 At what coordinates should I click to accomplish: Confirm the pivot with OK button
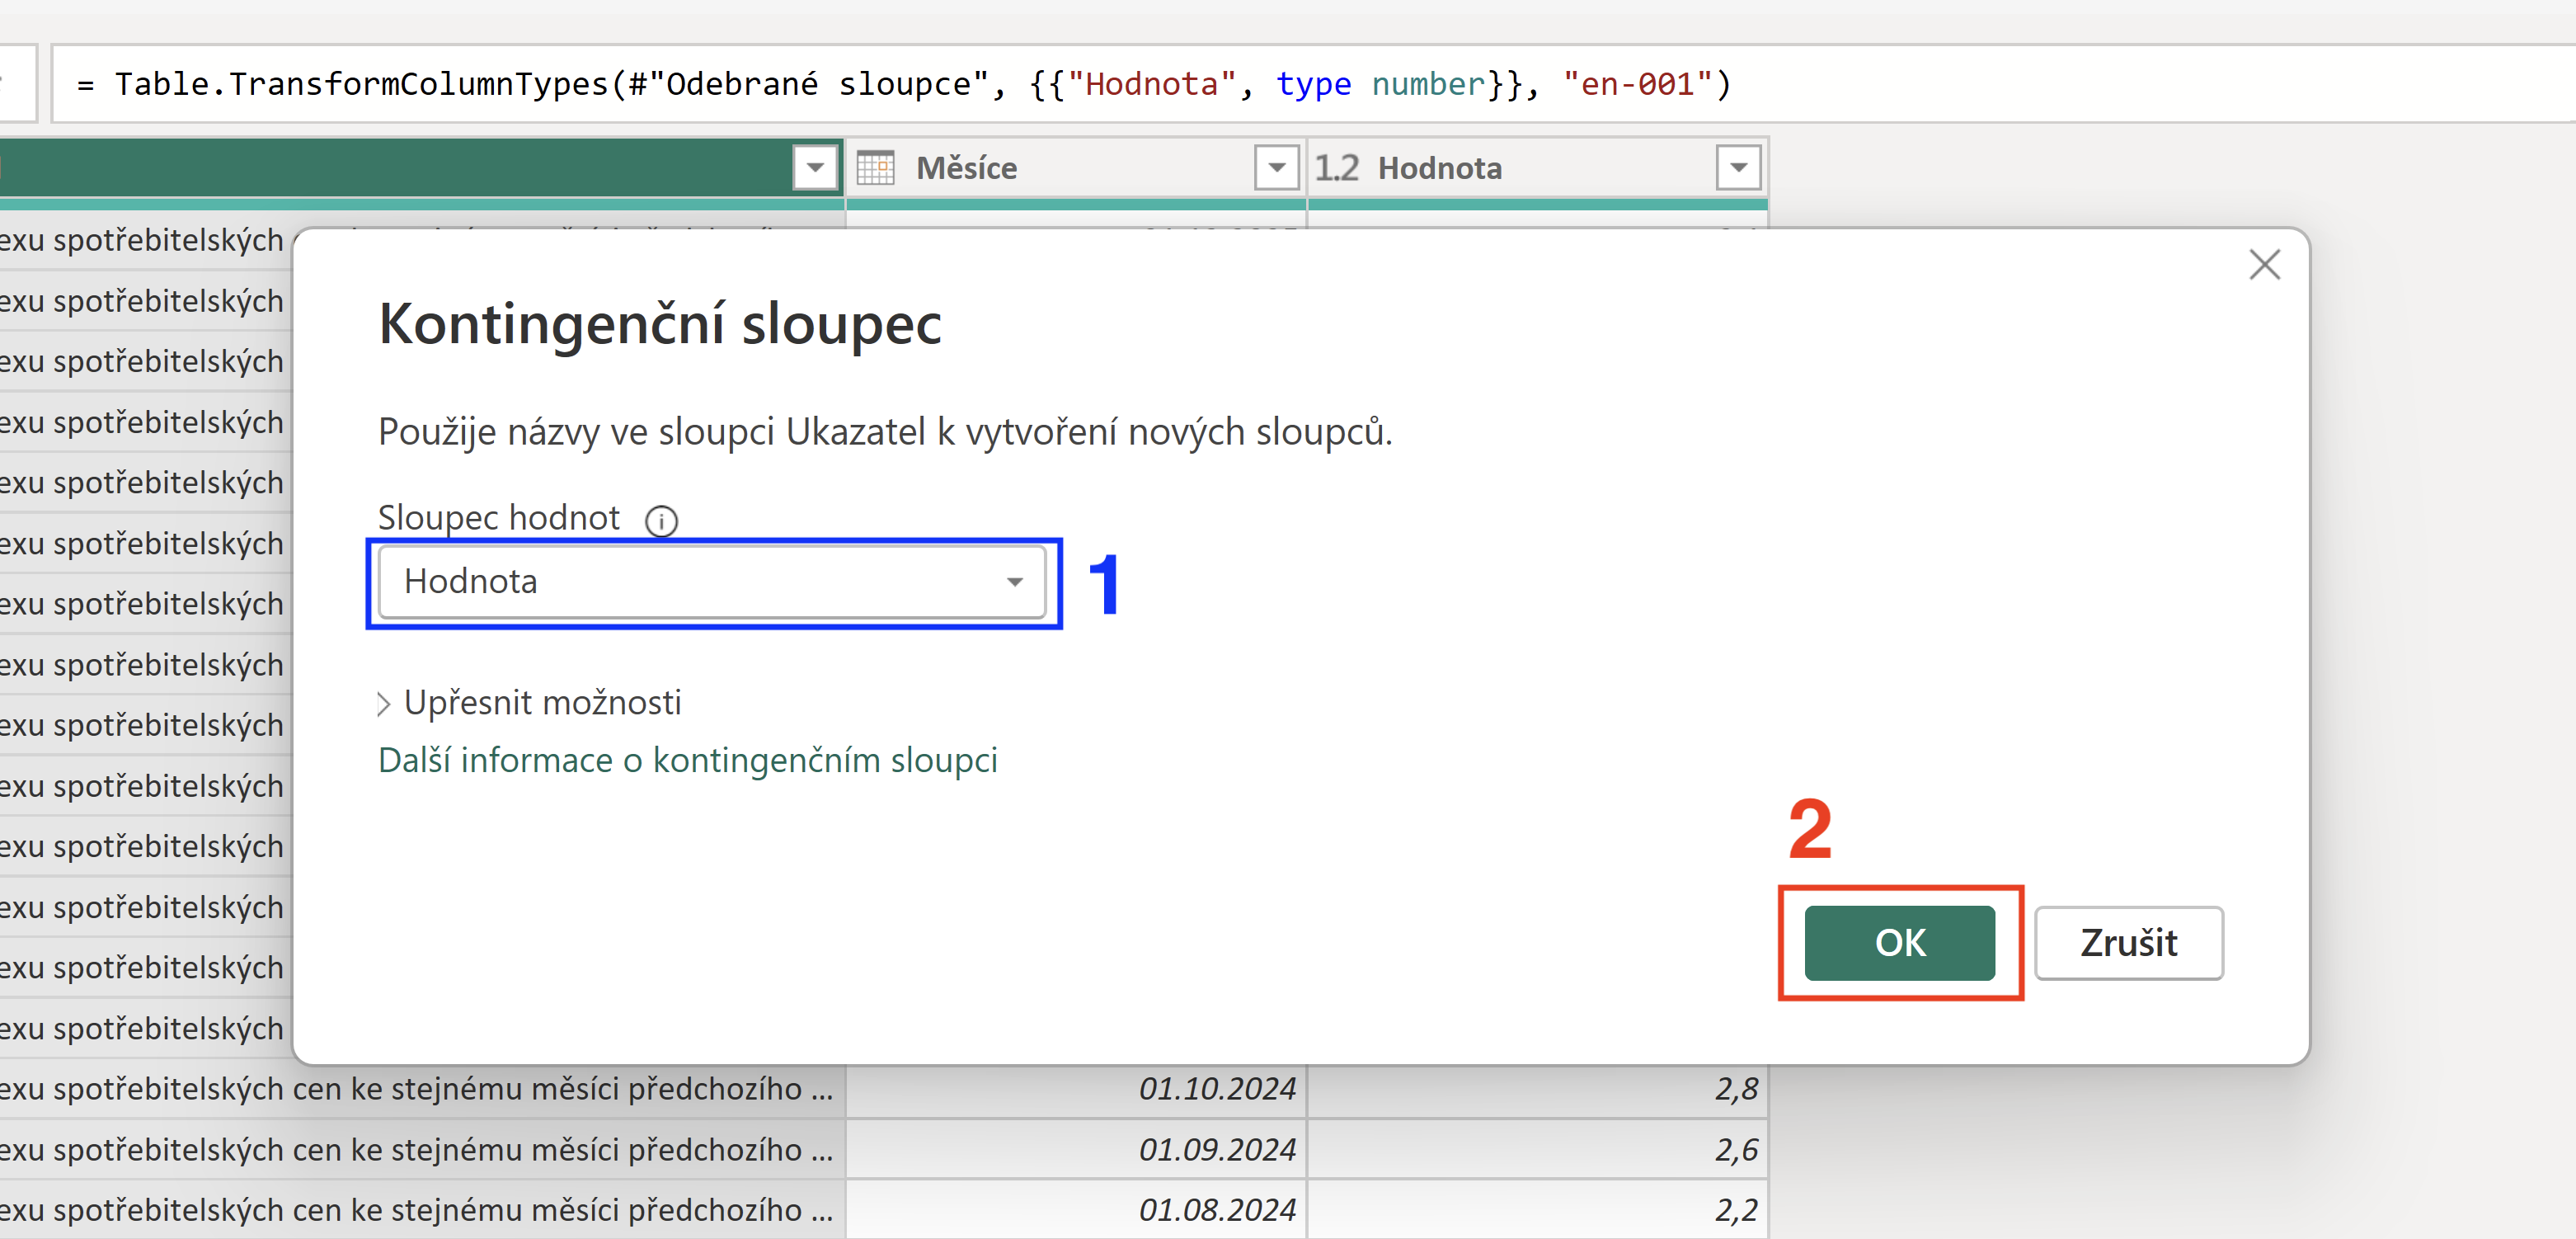1899,943
